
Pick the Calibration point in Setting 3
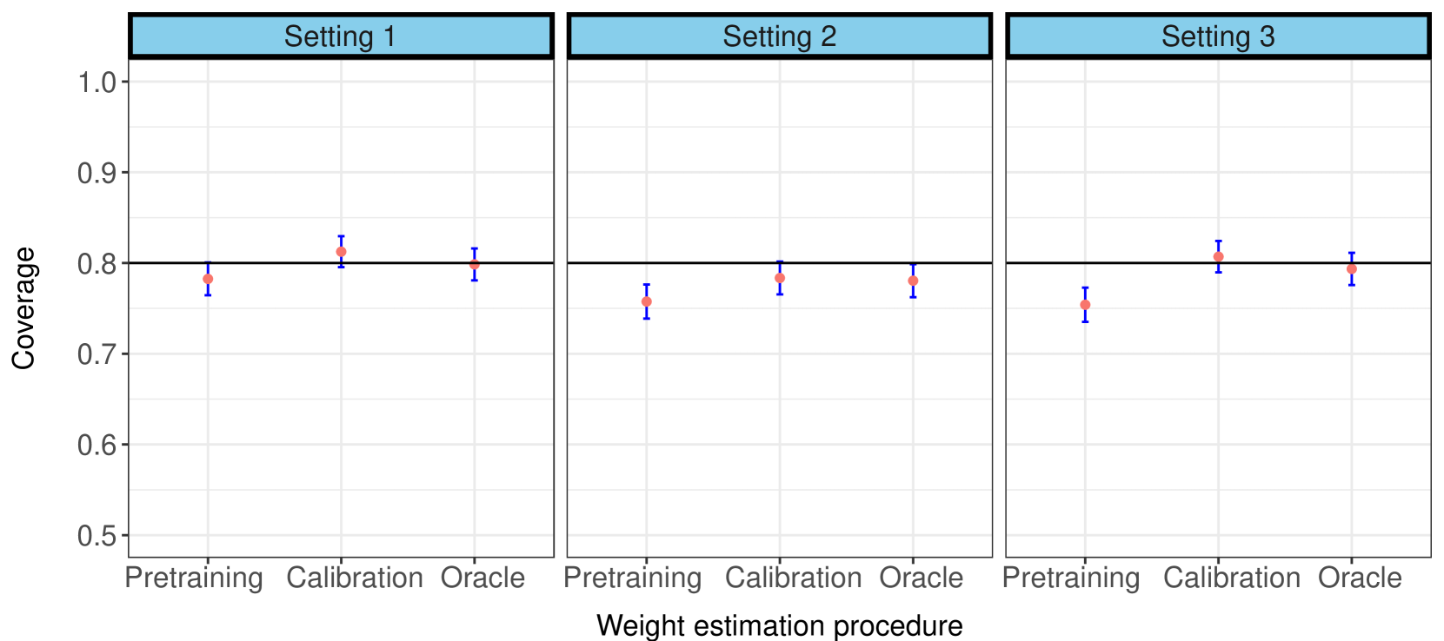(x=1218, y=257)
